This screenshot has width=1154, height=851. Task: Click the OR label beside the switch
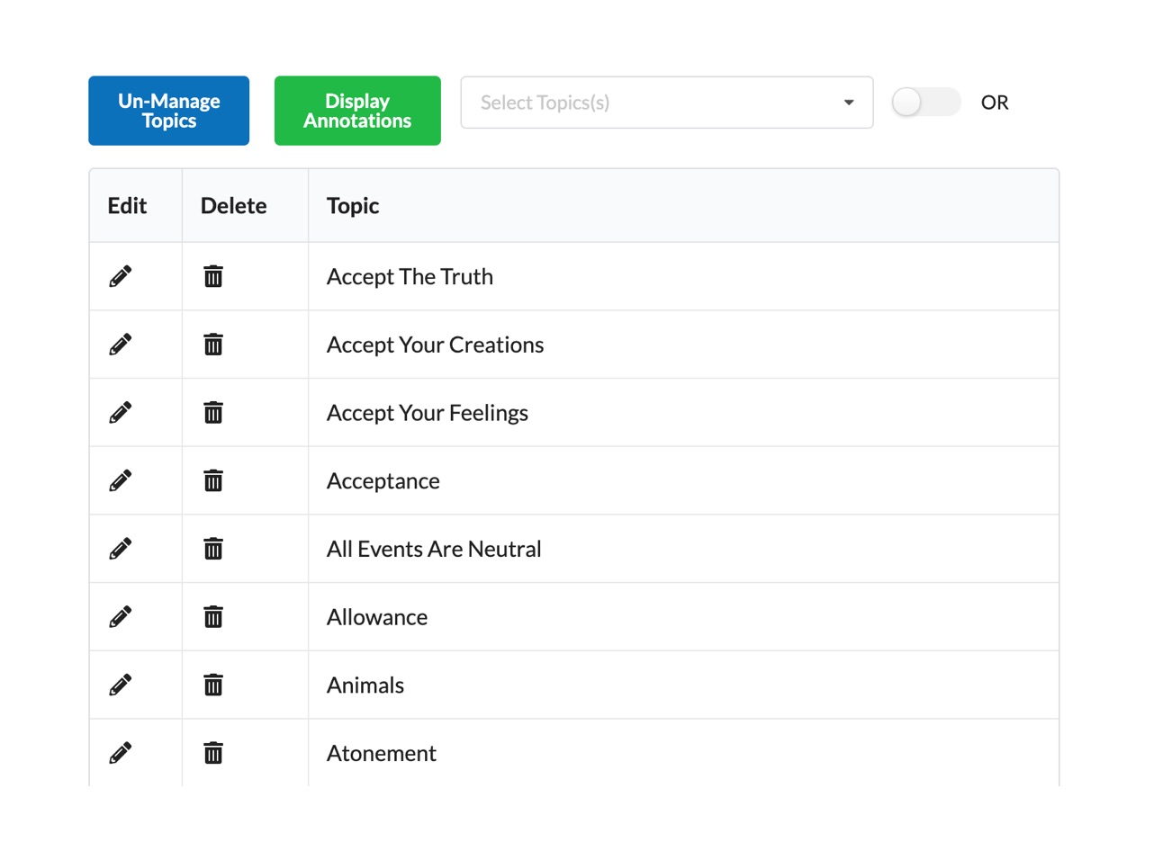[x=995, y=103]
